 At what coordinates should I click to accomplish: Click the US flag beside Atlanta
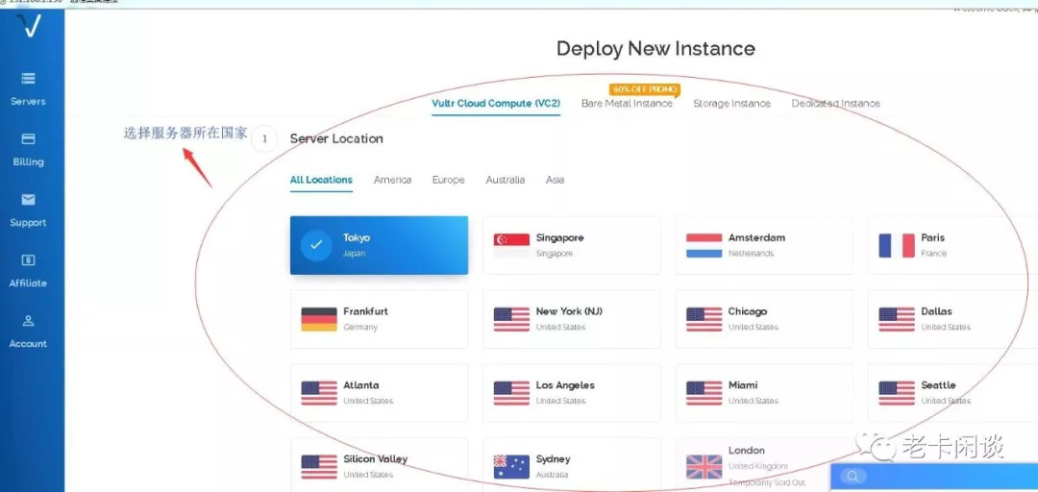pos(319,393)
